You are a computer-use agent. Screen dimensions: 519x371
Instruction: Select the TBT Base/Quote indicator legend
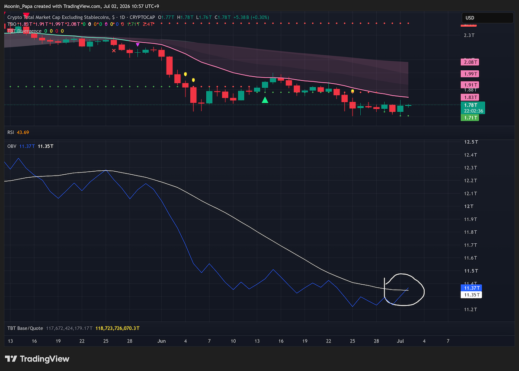(25, 328)
